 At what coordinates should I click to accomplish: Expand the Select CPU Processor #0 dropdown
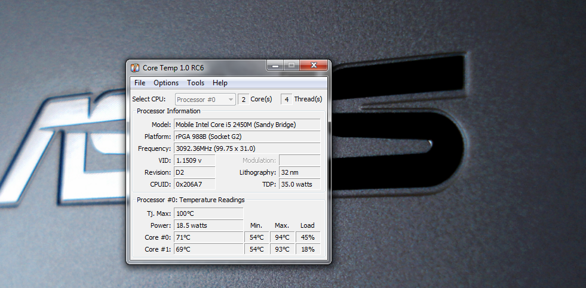pos(205,100)
